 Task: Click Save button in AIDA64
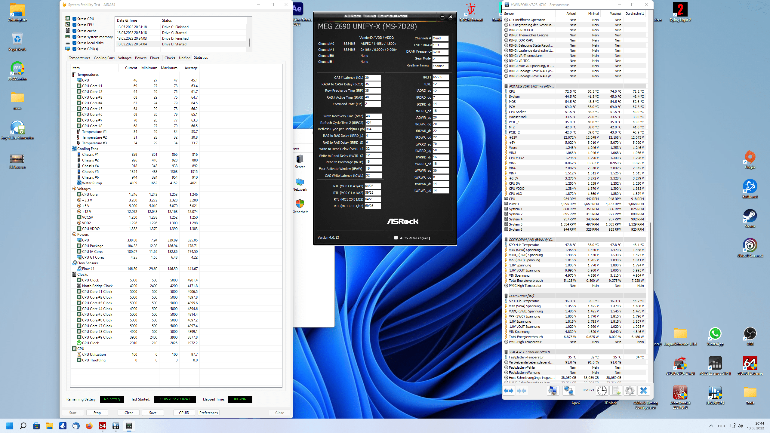pyautogui.click(x=153, y=413)
